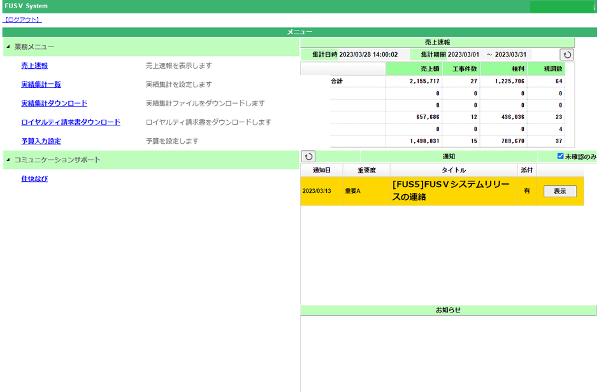Open ロイヤルティ請求書ダウンロード link

[x=70, y=122]
